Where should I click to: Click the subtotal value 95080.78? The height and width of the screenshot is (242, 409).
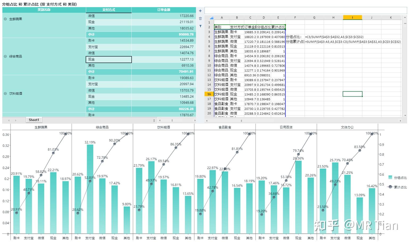click(x=186, y=34)
